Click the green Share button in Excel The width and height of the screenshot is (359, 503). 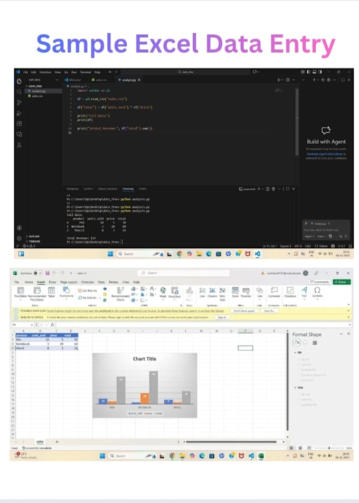click(342, 282)
